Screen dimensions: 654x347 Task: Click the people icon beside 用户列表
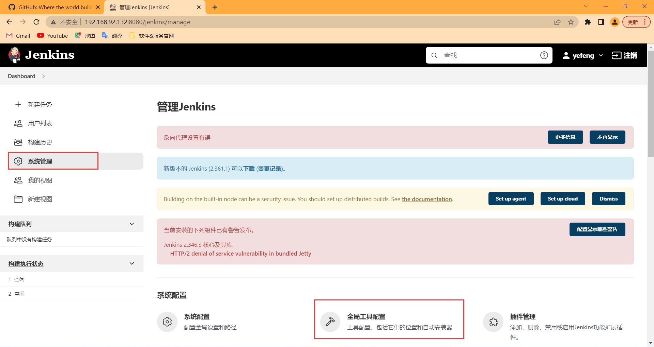(x=18, y=123)
